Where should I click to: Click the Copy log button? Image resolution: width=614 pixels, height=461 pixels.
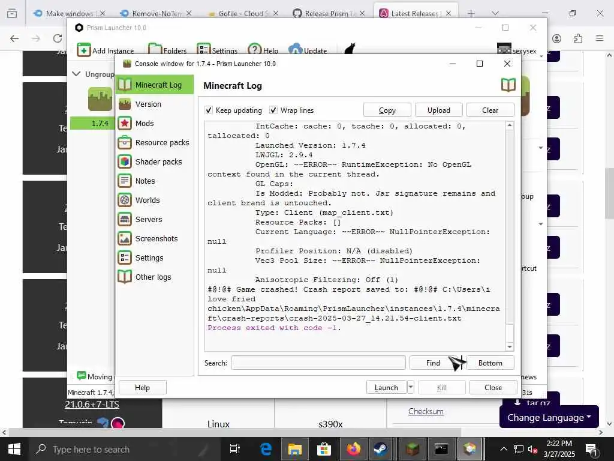[387, 110]
